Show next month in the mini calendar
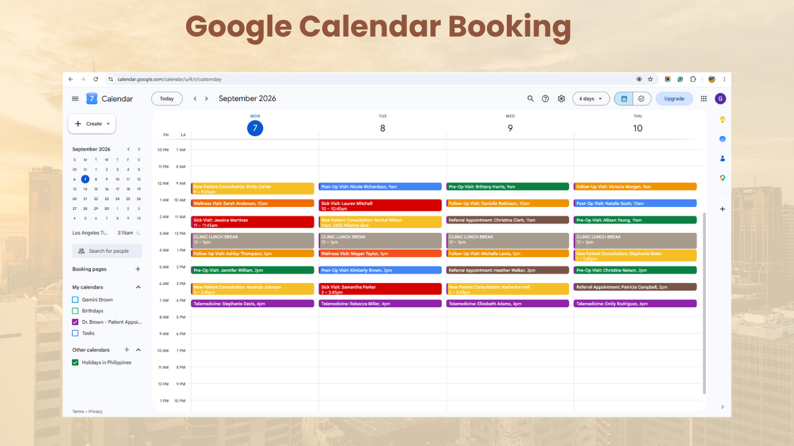The width and height of the screenshot is (794, 446). coord(138,149)
